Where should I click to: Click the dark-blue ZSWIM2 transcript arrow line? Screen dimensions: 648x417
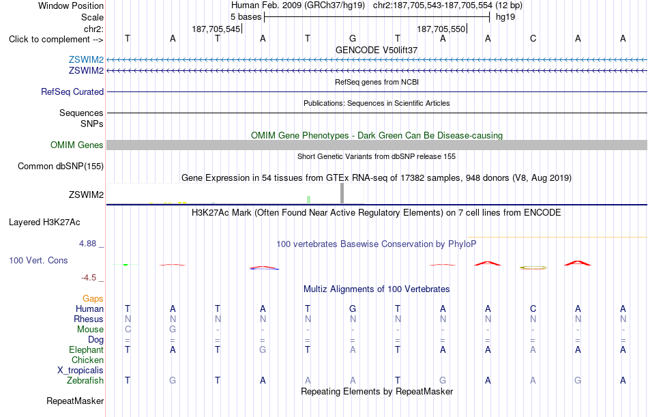(x=377, y=71)
